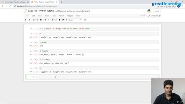The image size is (185, 104).
Task: Click the save and checkpoint icon
Action: point(26,20)
